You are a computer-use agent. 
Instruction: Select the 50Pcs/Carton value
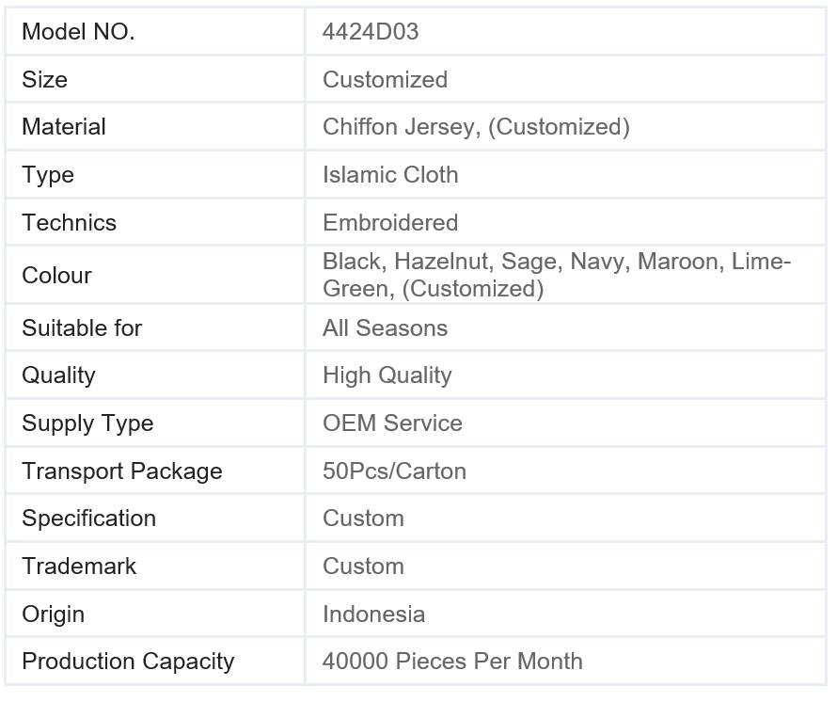tap(394, 471)
